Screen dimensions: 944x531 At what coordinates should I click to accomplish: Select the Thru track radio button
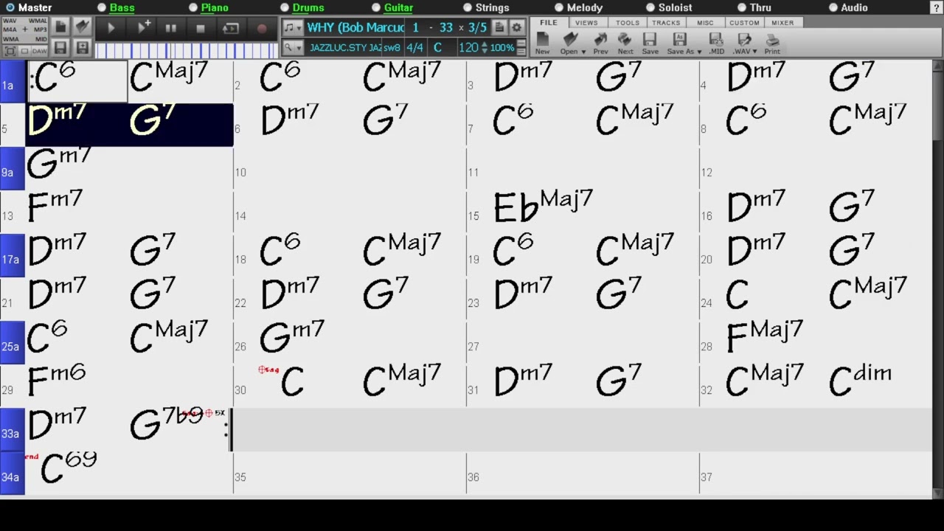coord(742,7)
